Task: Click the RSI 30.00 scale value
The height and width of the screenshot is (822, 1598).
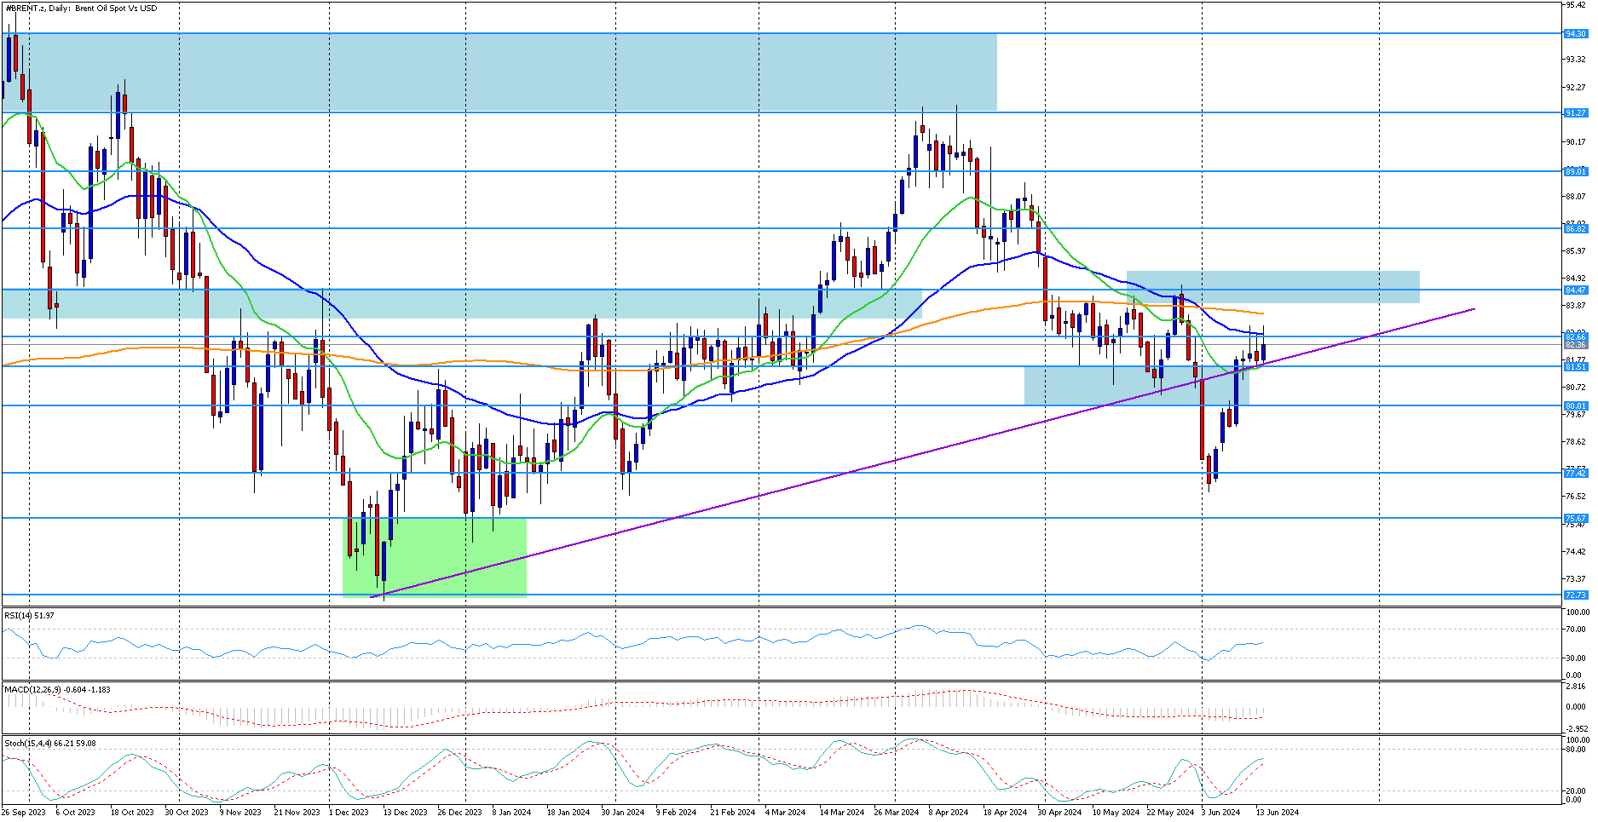Action: [1577, 658]
